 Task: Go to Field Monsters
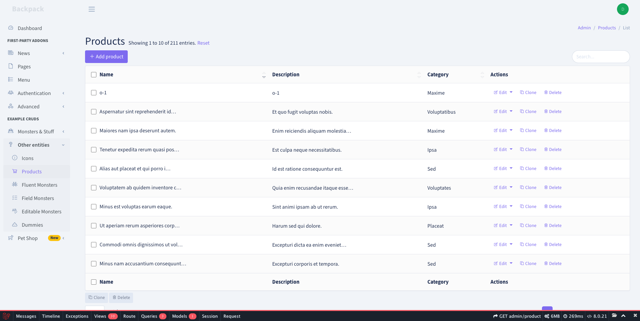[37, 198]
